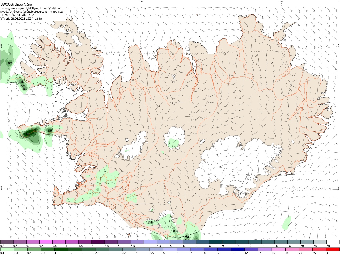Pick the pure red swatch labeled 30
The image size is (340, 255).
(x=333, y=249)
